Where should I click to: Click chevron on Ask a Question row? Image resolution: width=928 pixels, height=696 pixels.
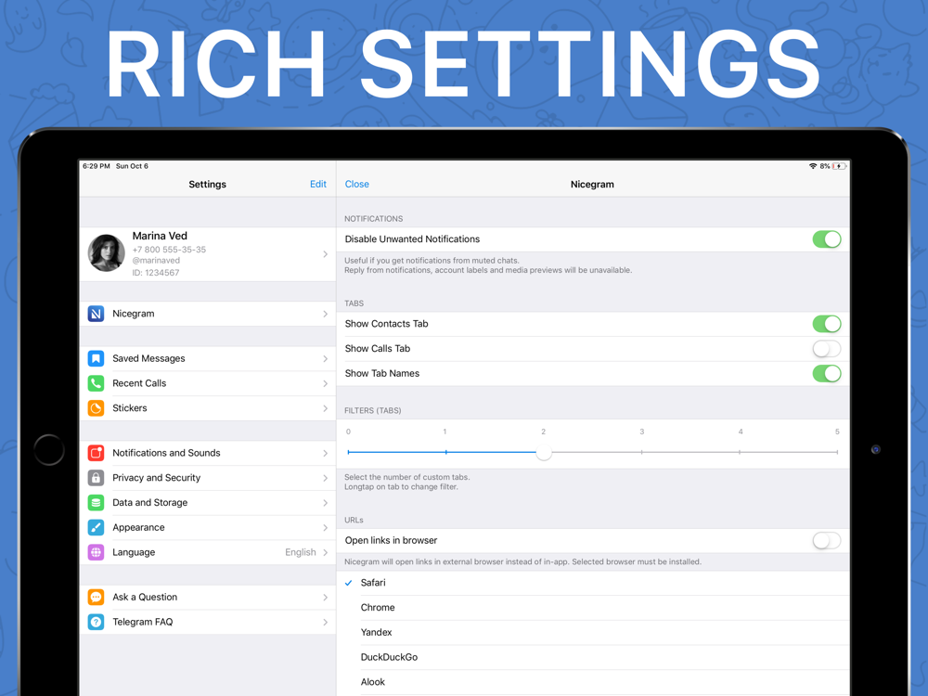point(326,598)
